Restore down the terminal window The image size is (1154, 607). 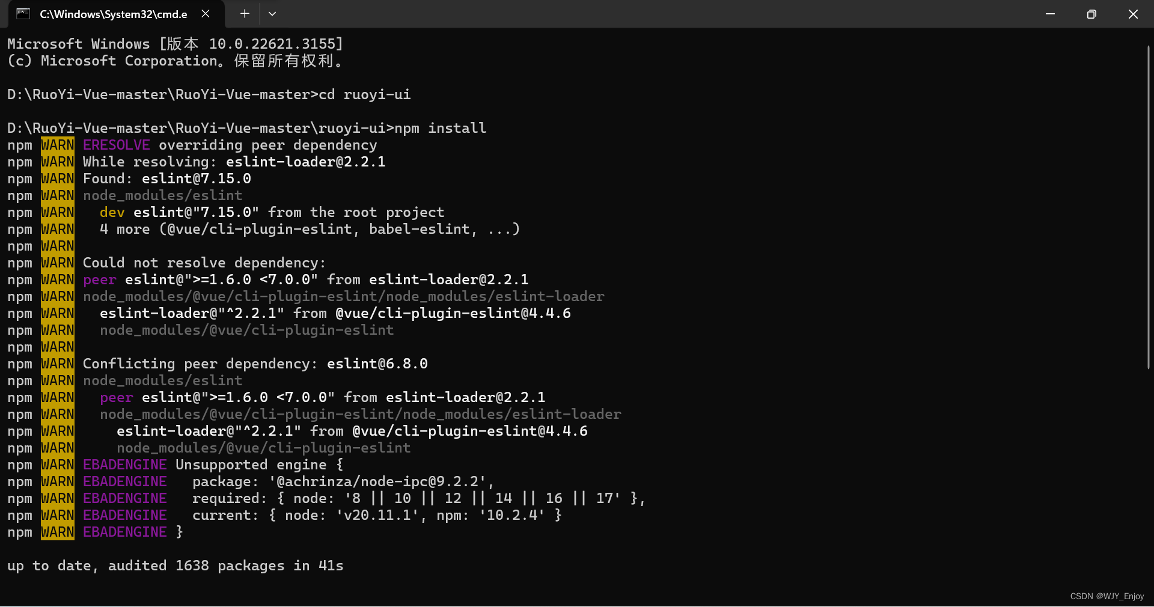pos(1091,14)
